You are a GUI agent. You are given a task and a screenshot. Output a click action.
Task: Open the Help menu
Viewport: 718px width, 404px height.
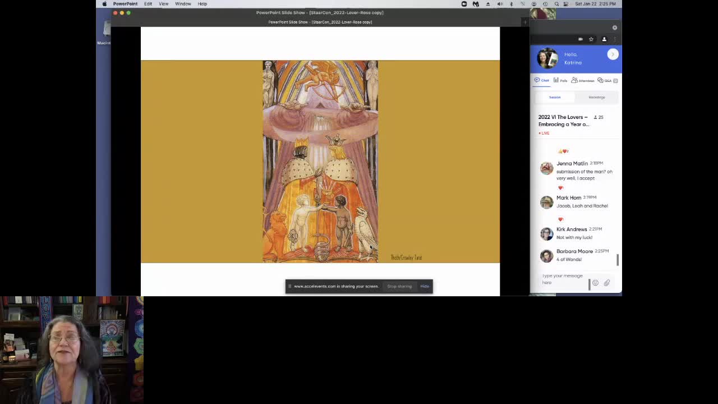click(x=202, y=4)
